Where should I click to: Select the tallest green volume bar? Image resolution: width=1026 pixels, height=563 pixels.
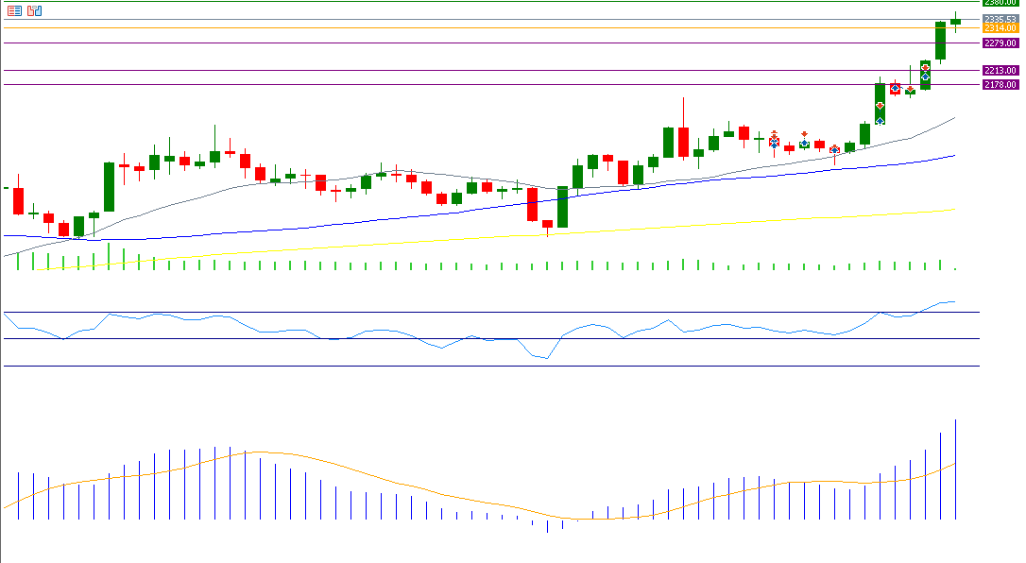coord(109,256)
